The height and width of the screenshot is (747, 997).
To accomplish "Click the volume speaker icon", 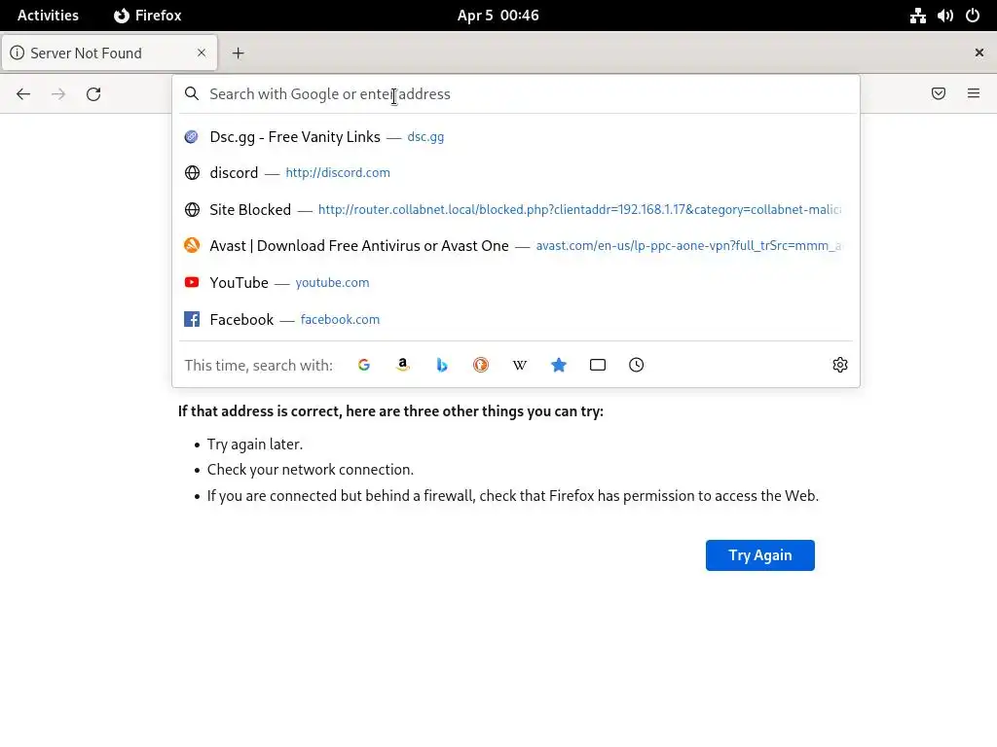I will tap(944, 16).
